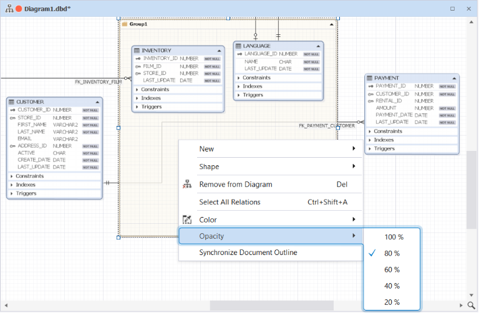Screen dimensions: 479x313
Task: Click the INVENTORY table grid icon
Action: [137, 50]
